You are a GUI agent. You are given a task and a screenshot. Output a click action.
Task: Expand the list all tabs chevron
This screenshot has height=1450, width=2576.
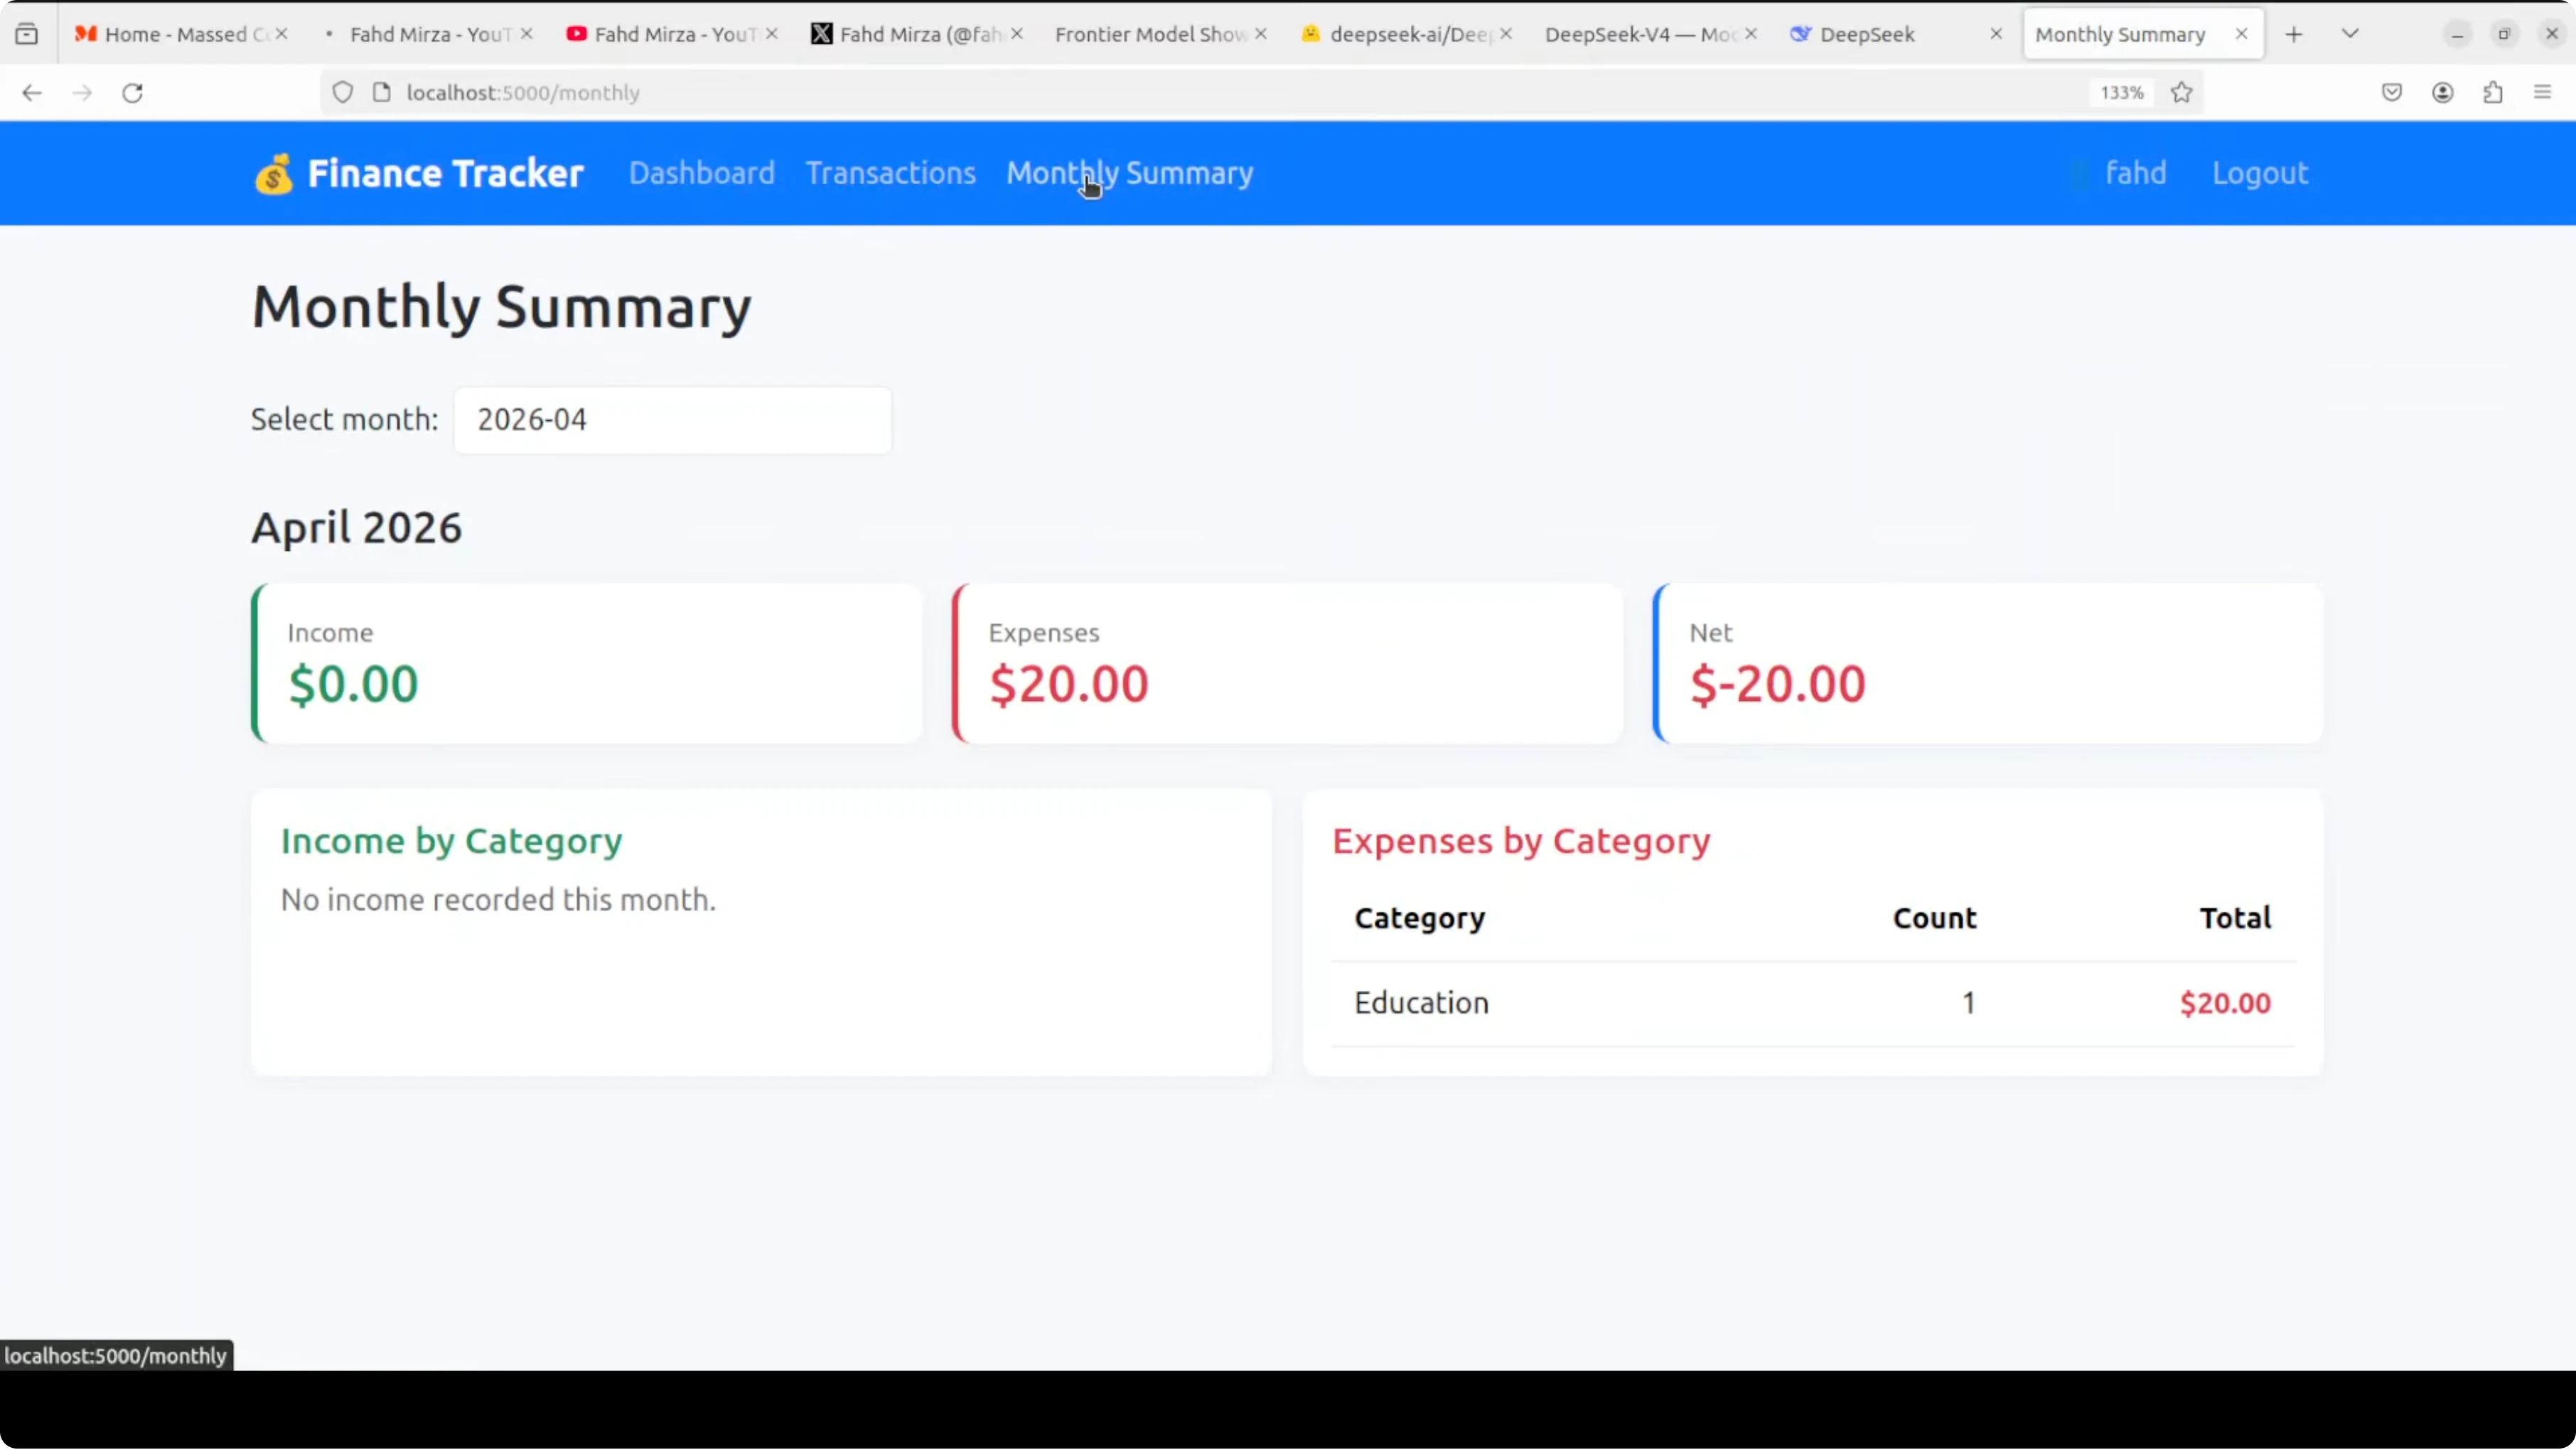2350,34
